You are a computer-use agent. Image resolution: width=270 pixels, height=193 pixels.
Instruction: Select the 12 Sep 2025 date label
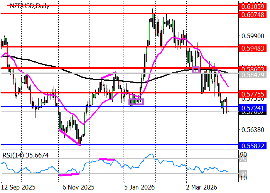tap(19, 187)
